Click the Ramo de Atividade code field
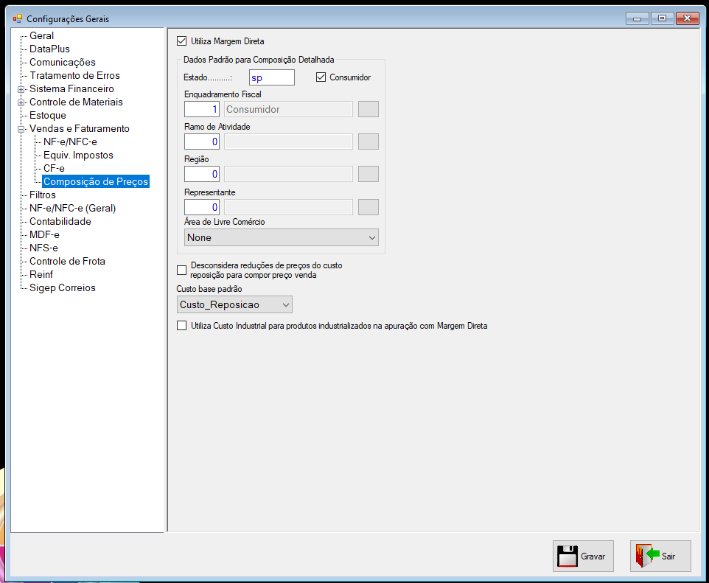Screen dimensions: 709x583 (202, 142)
